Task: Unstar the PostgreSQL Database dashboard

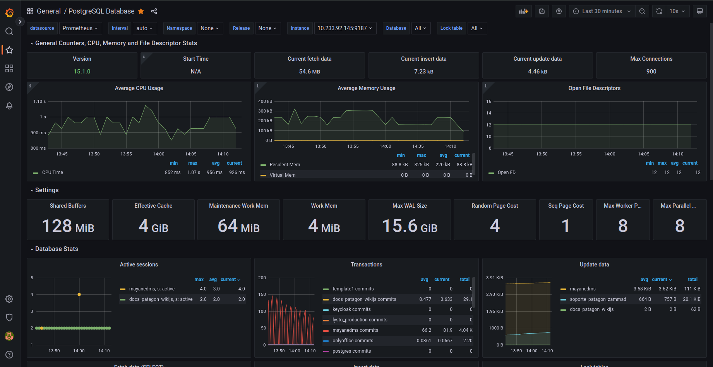Action: tap(141, 11)
